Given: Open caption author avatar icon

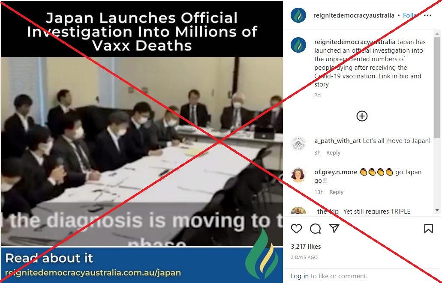Looking at the screenshot, I should [x=298, y=45].
